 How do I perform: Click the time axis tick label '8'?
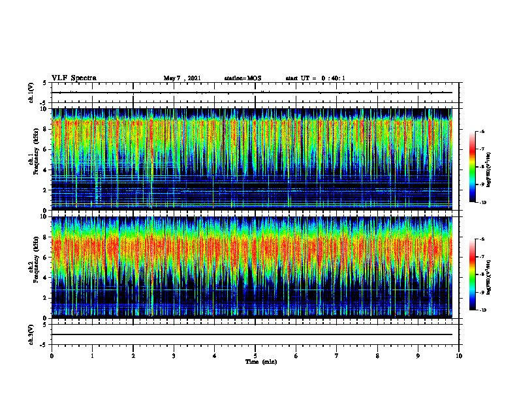coord(377,356)
